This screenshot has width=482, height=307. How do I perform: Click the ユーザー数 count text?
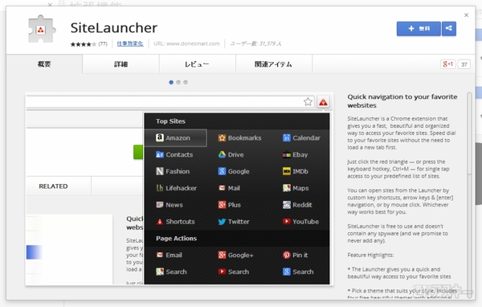point(255,43)
